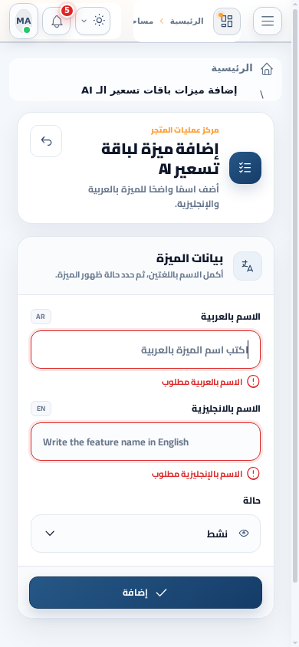
Task: Click the MA user avatar
Action: 24,21
